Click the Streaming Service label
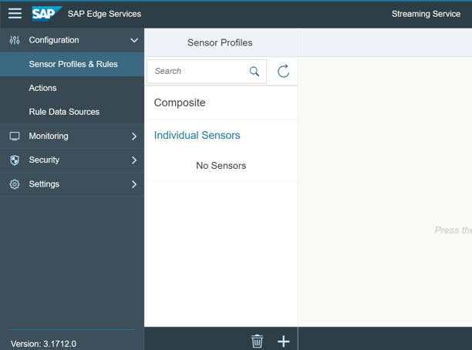The height and width of the screenshot is (350, 472). tap(426, 14)
